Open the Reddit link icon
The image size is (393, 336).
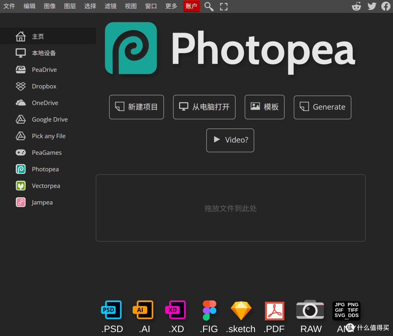(x=356, y=6)
